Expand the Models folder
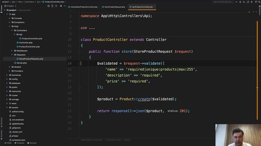The height and width of the screenshot is (146, 261). coord(9,67)
